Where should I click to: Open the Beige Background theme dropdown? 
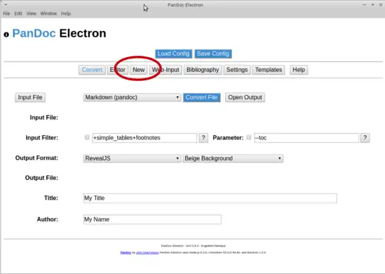tap(233, 158)
